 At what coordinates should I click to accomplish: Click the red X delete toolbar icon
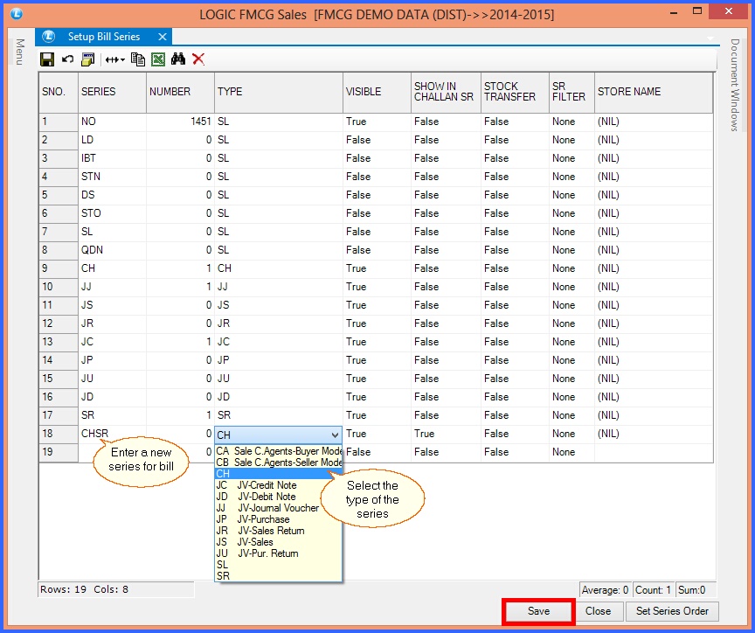click(198, 59)
